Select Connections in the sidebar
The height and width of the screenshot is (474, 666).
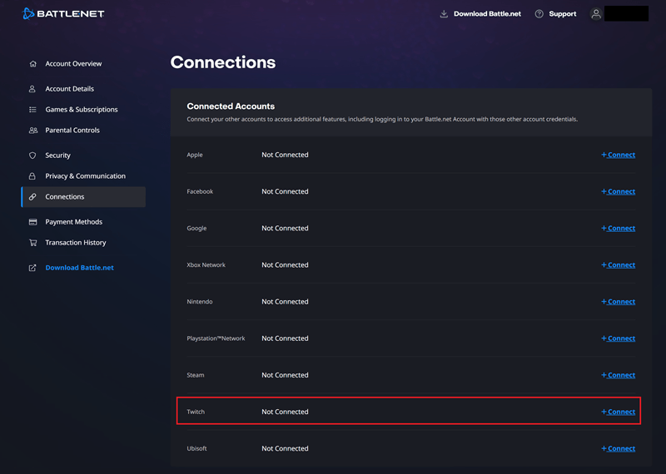tap(65, 197)
